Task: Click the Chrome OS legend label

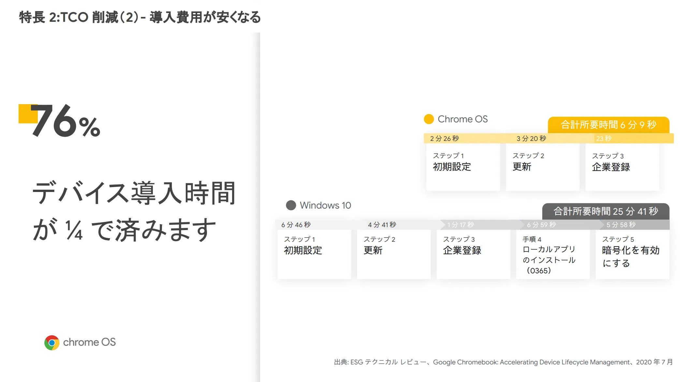Action: click(463, 119)
